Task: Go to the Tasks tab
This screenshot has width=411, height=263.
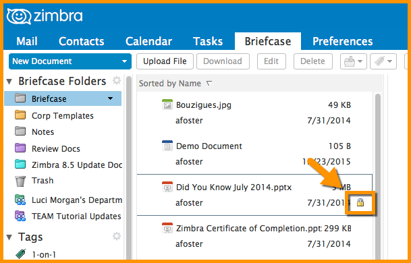Action: (208, 41)
